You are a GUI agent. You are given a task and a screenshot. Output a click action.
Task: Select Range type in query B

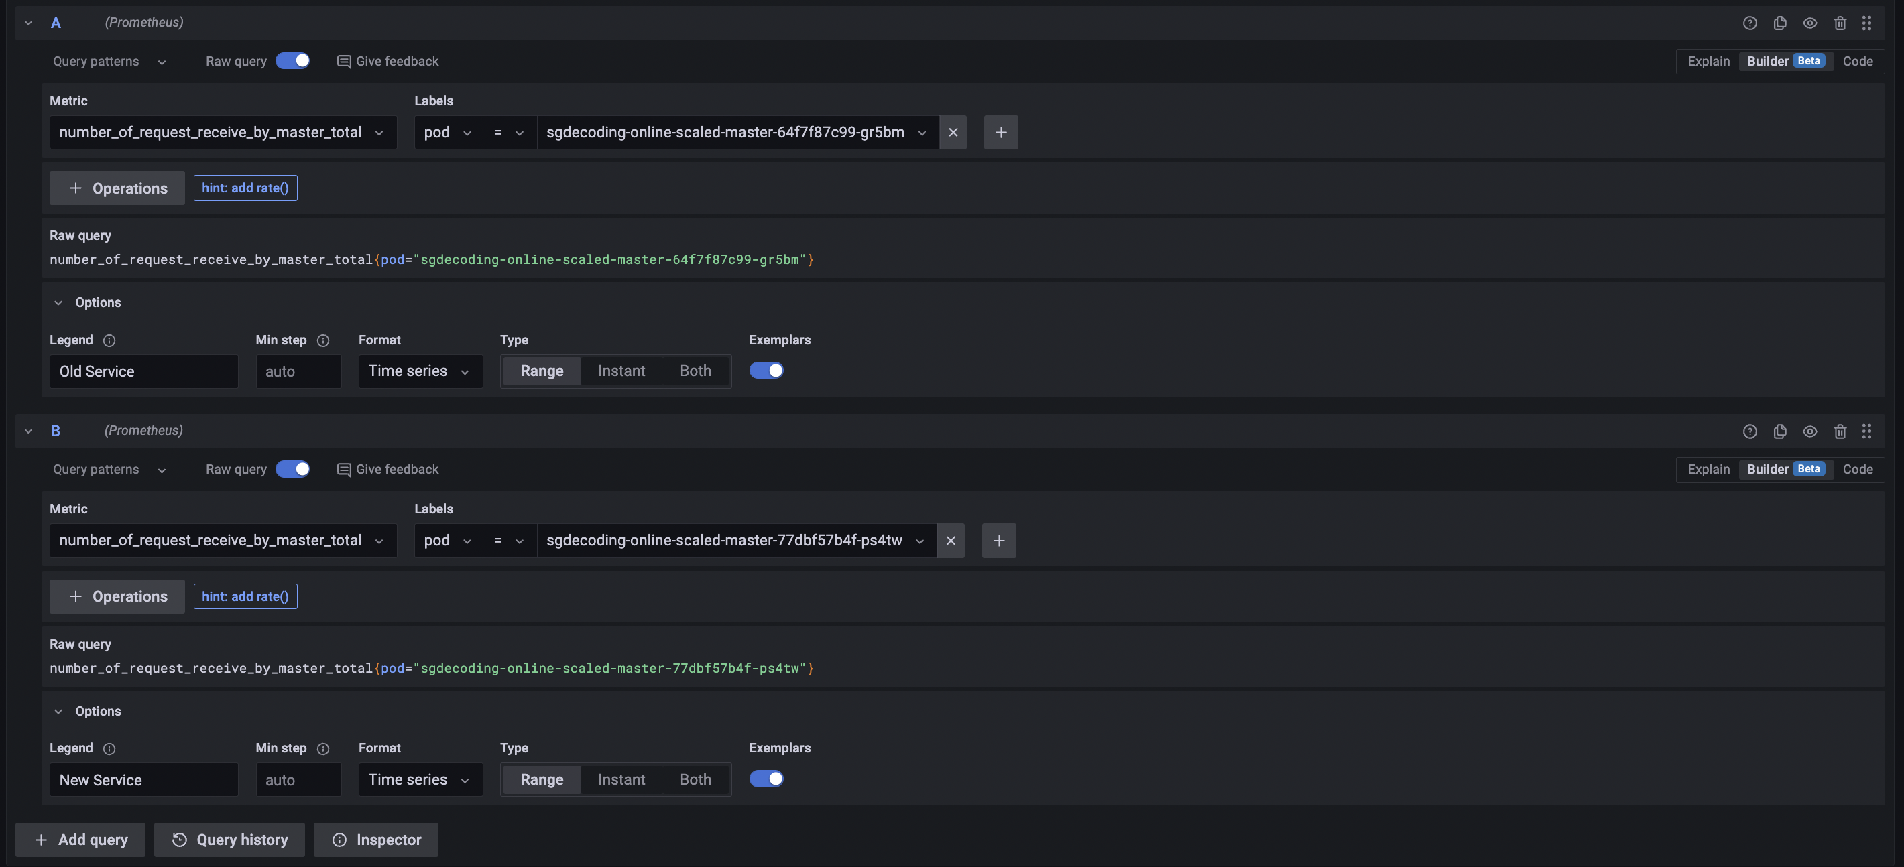point(542,779)
